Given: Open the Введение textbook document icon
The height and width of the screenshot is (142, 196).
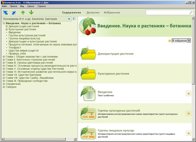Looking at the screenshot, I should pos(88,93).
